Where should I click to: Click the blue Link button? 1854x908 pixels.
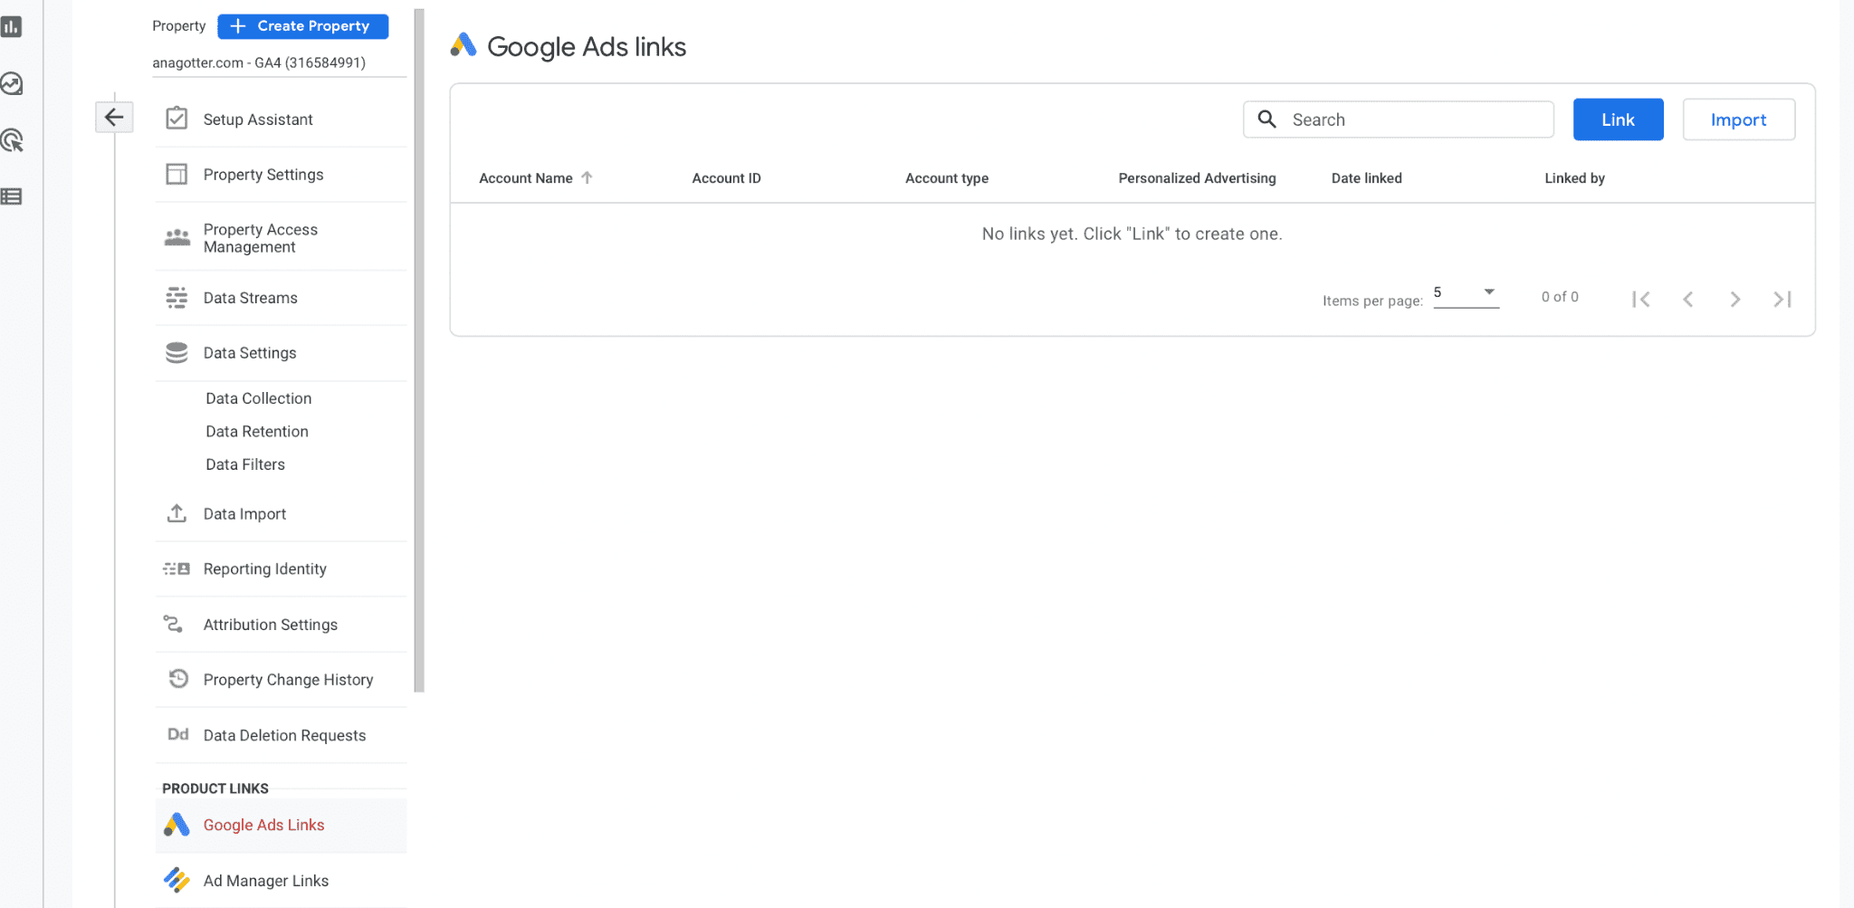(x=1618, y=119)
